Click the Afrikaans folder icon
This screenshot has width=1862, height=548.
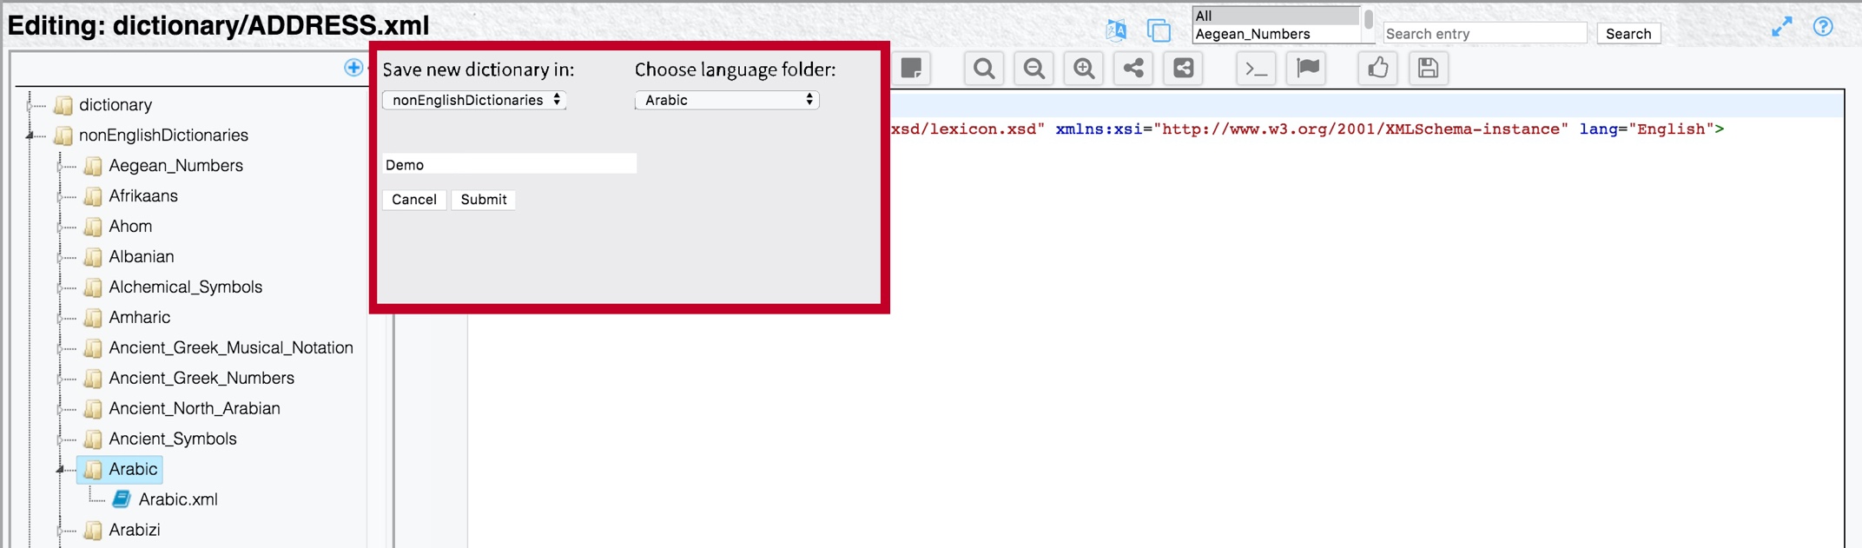(93, 196)
